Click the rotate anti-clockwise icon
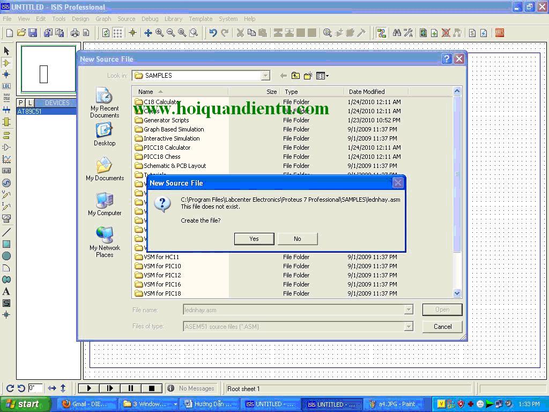Viewport: 549px width, 412px height. (21, 388)
